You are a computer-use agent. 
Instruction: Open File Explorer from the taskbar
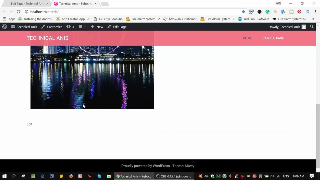[109, 176]
